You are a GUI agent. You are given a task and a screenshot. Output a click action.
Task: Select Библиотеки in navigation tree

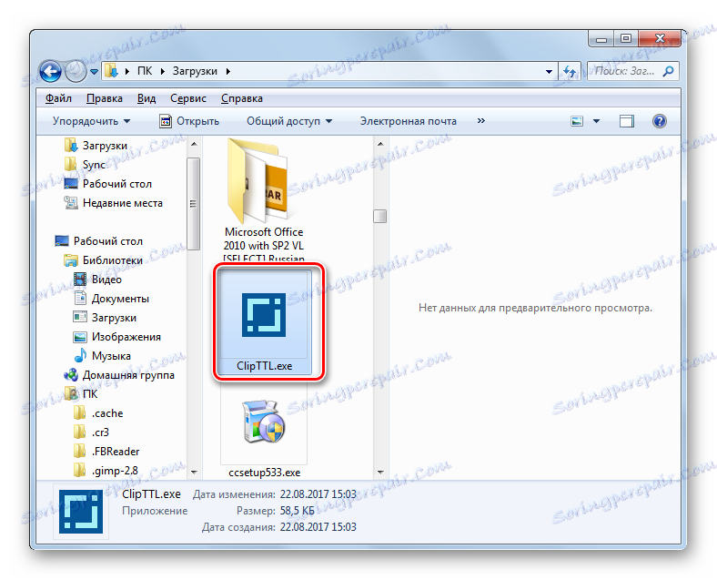point(113,260)
